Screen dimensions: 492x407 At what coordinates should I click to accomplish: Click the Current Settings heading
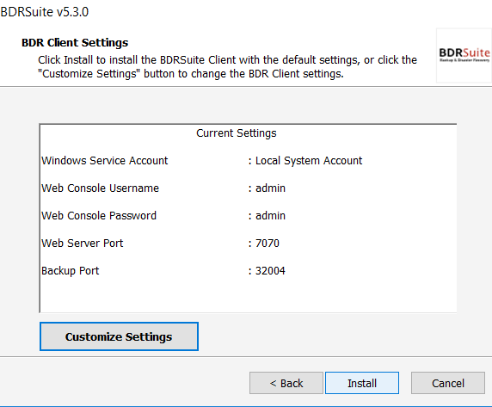237,133
